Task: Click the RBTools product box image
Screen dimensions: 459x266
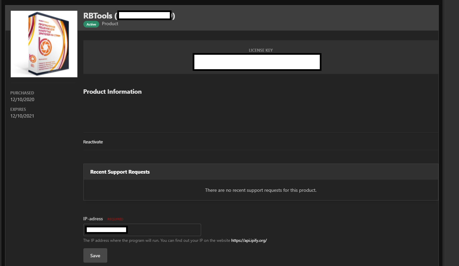Action: pyautogui.click(x=44, y=44)
